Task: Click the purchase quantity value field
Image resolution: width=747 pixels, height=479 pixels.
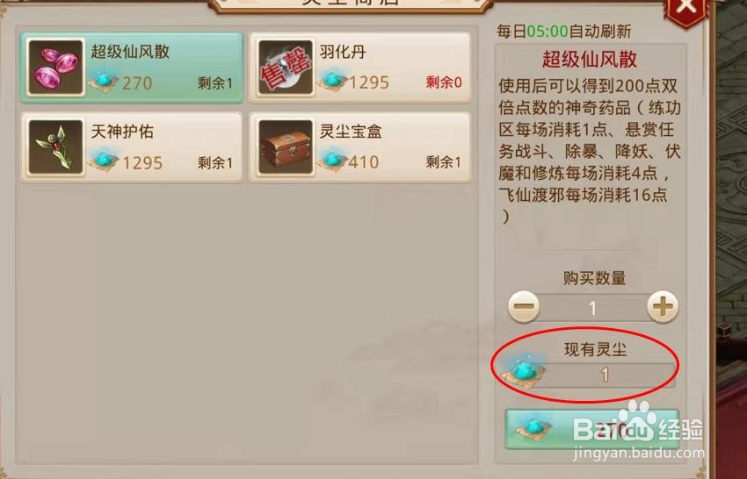Action: (593, 308)
